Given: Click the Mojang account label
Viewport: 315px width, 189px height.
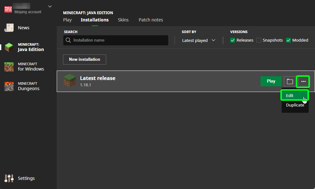Looking at the screenshot, I should (x=28, y=12).
